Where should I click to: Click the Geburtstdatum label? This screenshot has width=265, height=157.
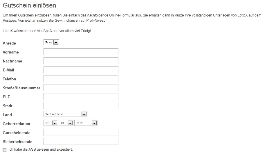point(16,124)
